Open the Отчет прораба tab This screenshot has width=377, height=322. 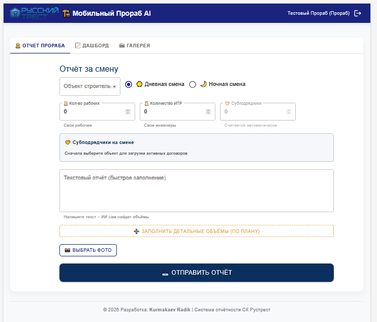click(x=40, y=45)
